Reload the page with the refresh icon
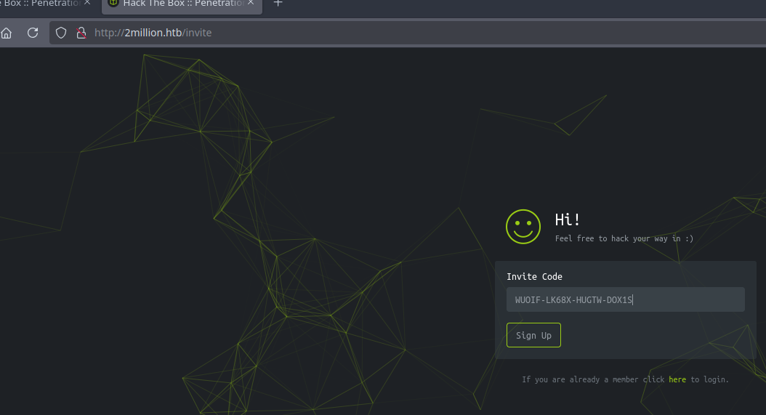The width and height of the screenshot is (766, 415). (33, 33)
